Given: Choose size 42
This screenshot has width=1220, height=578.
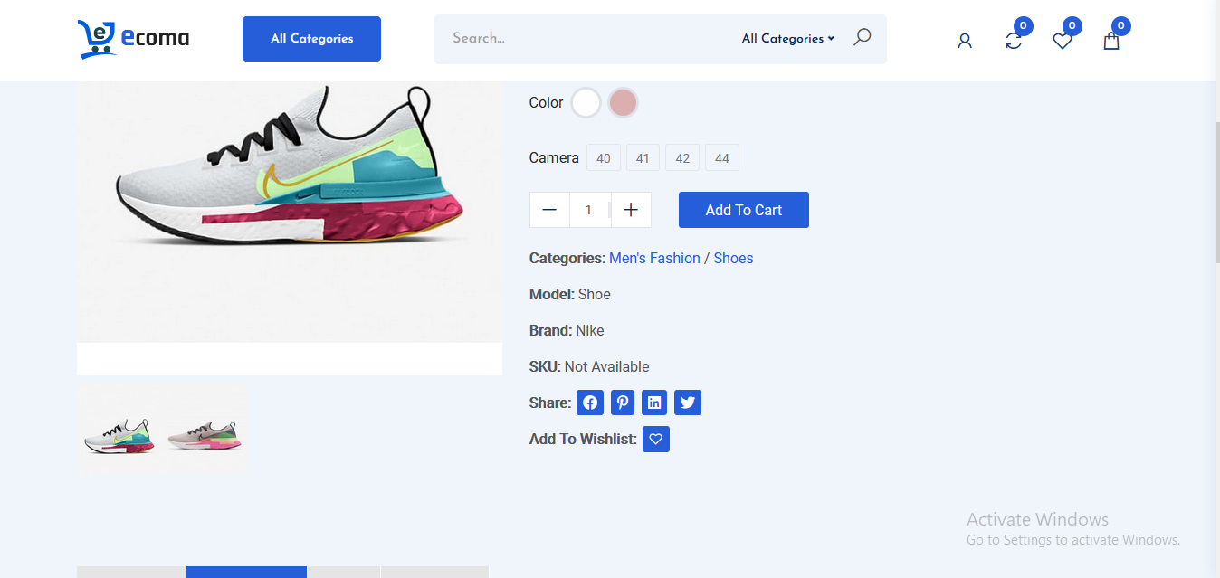Looking at the screenshot, I should pyautogui.click(x=682, y=158).
